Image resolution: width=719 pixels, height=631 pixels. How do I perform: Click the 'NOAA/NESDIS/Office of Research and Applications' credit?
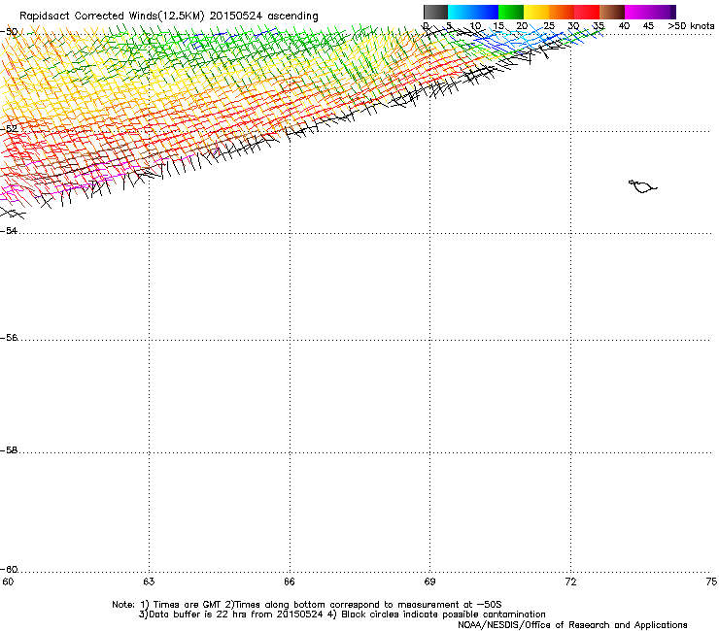[x=572, y=625]
